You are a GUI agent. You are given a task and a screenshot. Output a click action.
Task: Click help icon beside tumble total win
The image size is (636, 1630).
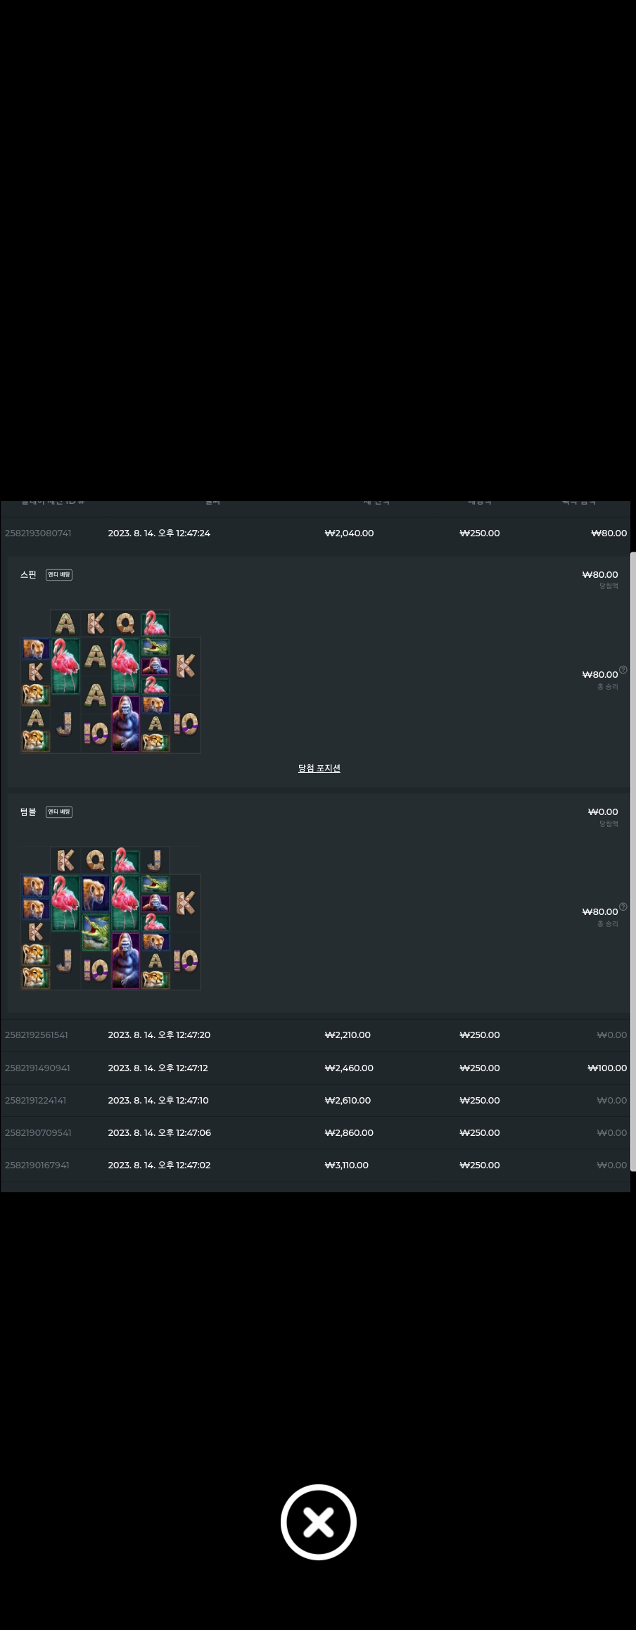(x=623, y=906)
